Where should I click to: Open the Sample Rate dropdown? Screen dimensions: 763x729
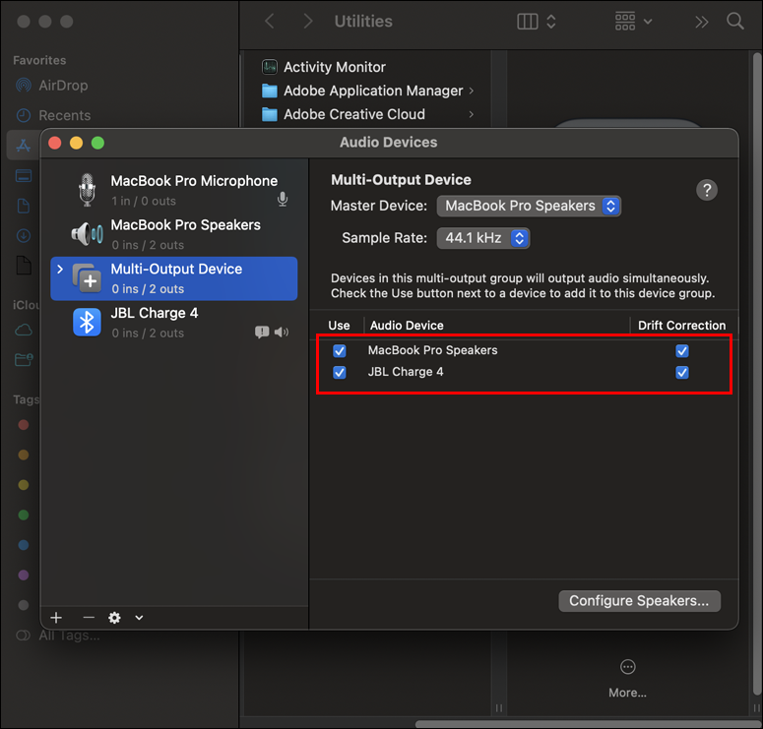pyautogui.click(x=482, y=238)
